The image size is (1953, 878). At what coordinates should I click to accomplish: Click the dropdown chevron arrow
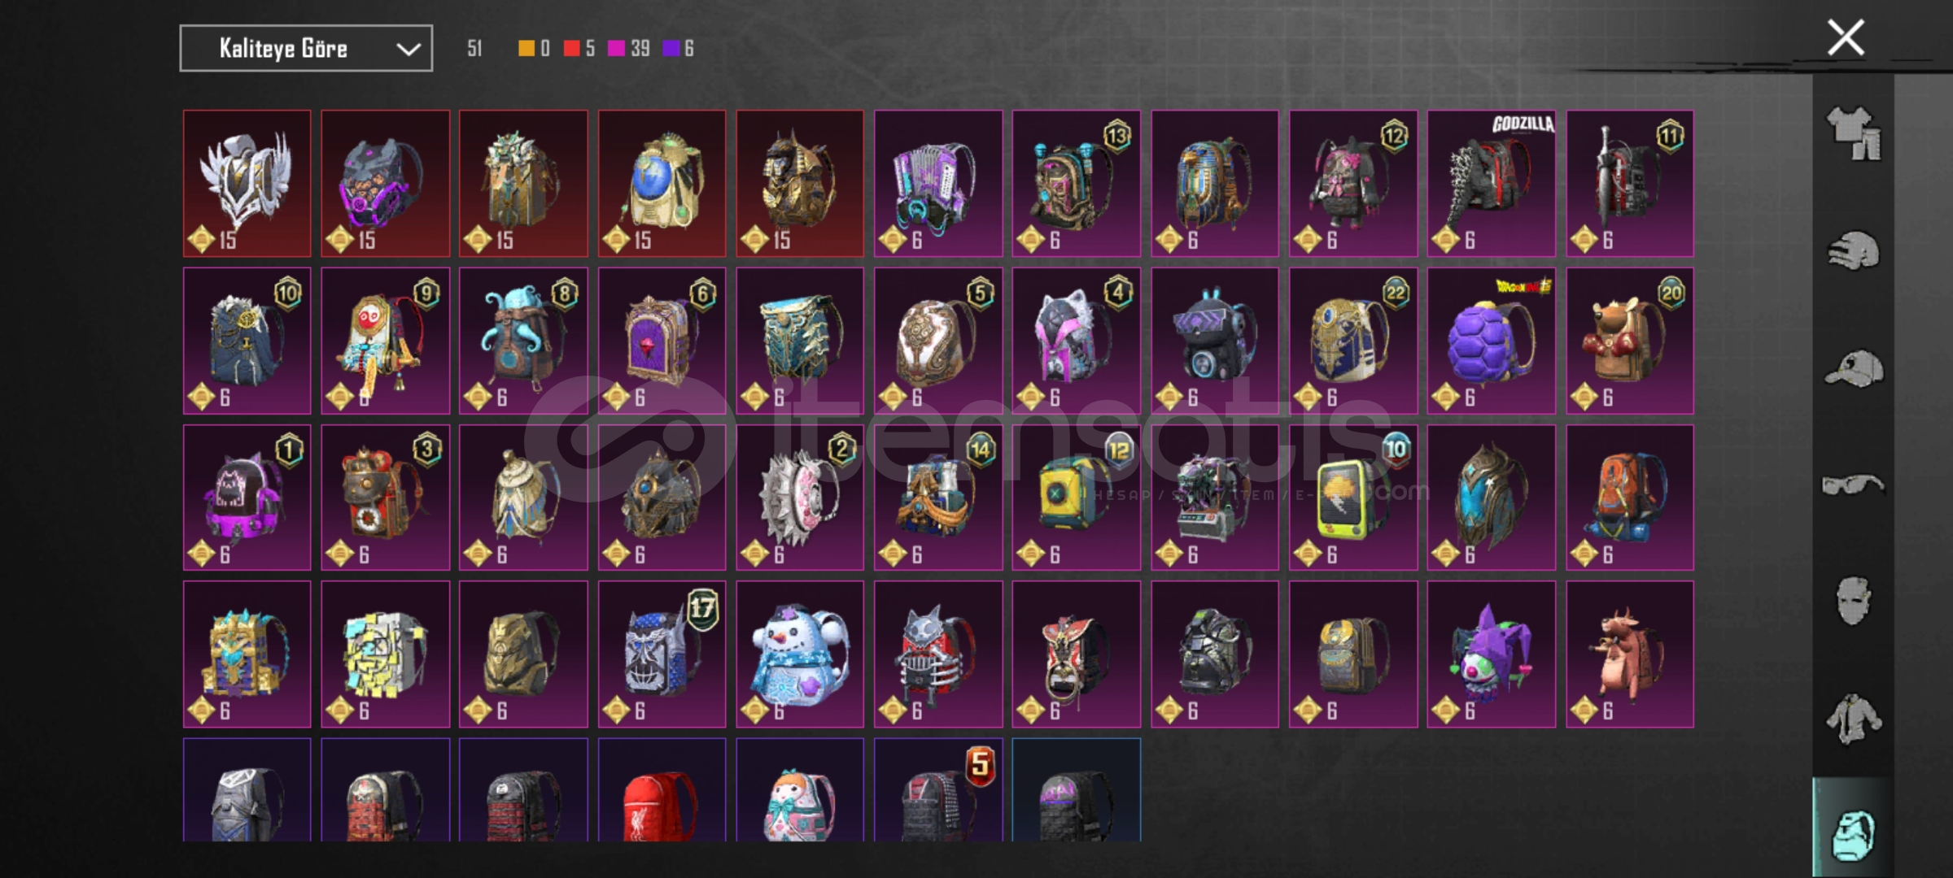[x=408, y=50]
